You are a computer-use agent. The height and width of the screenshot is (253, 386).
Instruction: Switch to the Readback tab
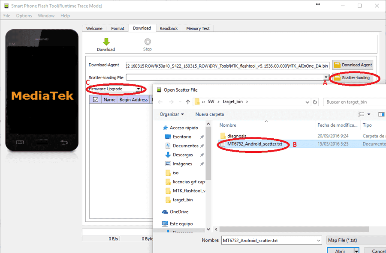pyautogui.click(x=169, y=29)
